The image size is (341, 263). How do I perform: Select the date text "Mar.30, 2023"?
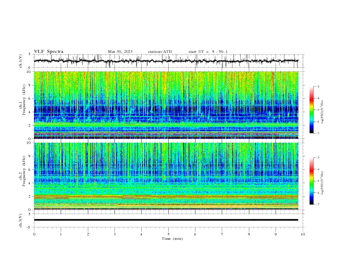point(120,52)
